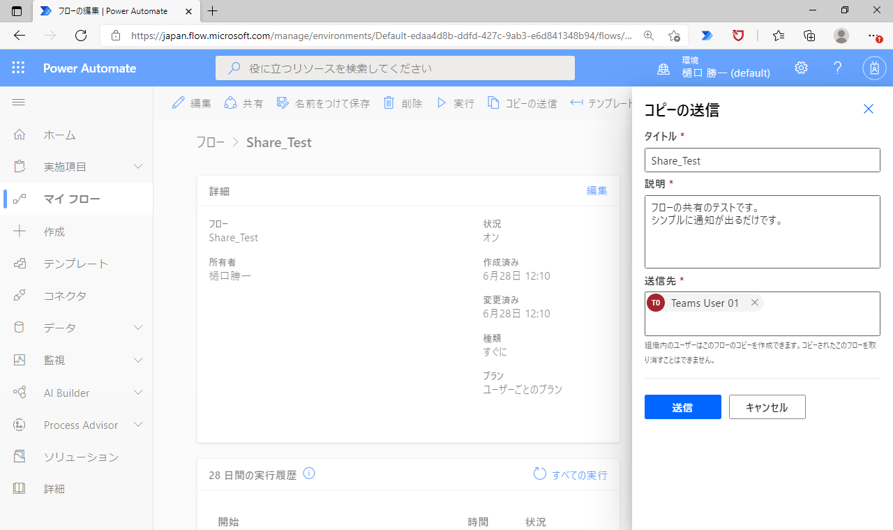Image resolution: width=893 pixels, height=530 pixels.
Task: Open the browser tab actions icon
Action: [17, 10]
